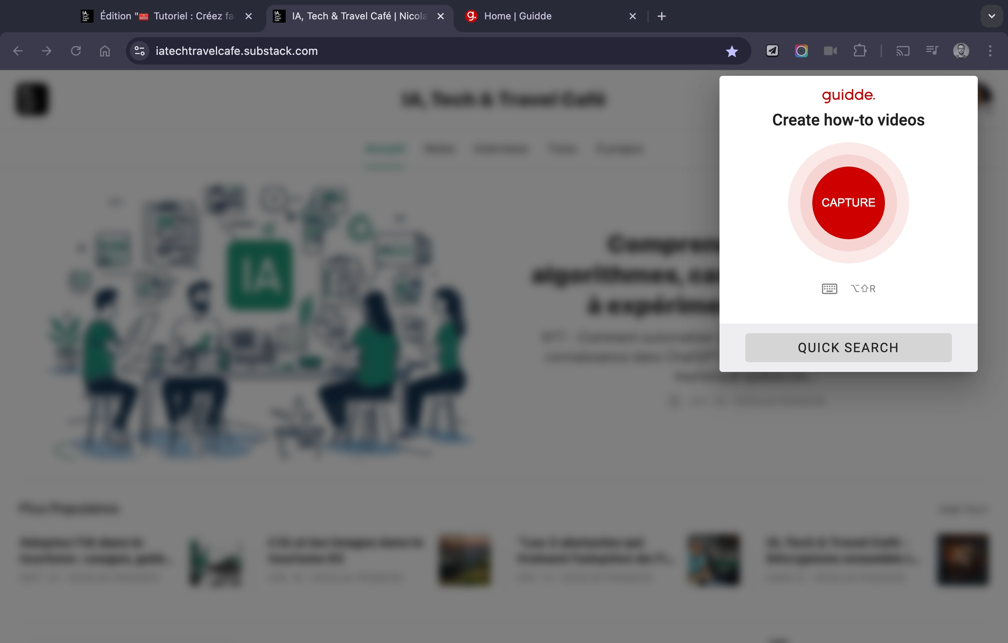
Task: Reload the current page
Action: pyautogui.click(x=76, y=51)
